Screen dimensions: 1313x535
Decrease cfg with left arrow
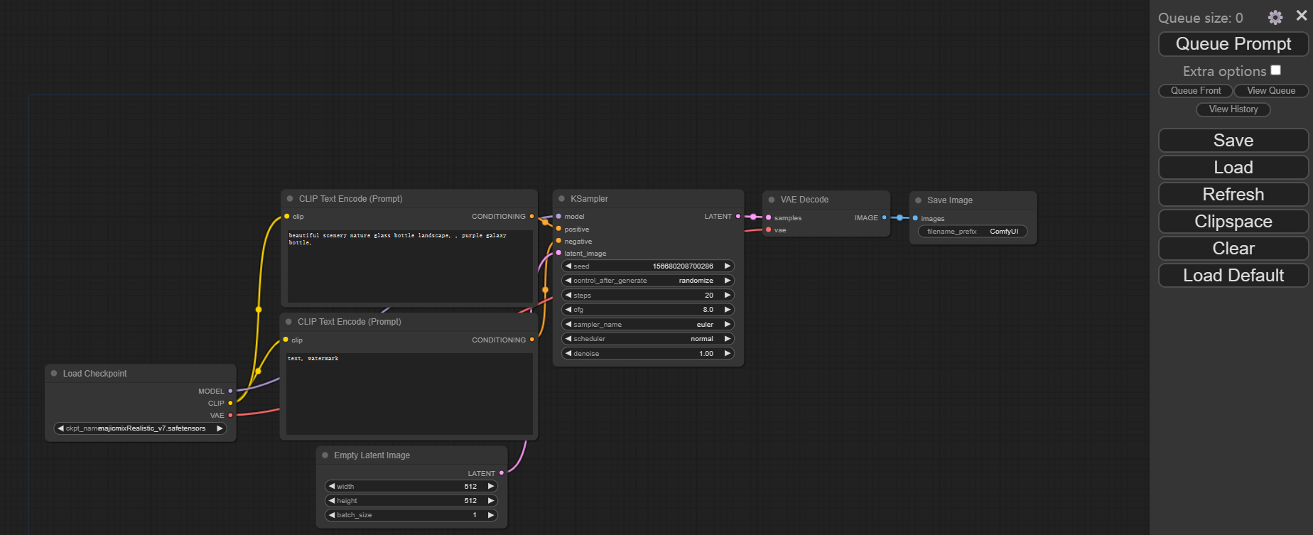point(568,310)
